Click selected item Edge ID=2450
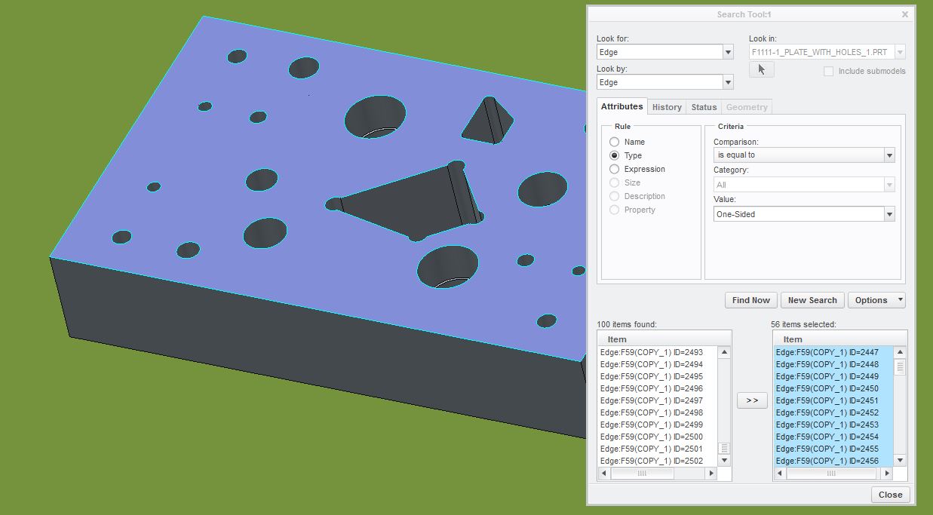The width and height of the screenshot is (933, 515). tap(833, 388)
